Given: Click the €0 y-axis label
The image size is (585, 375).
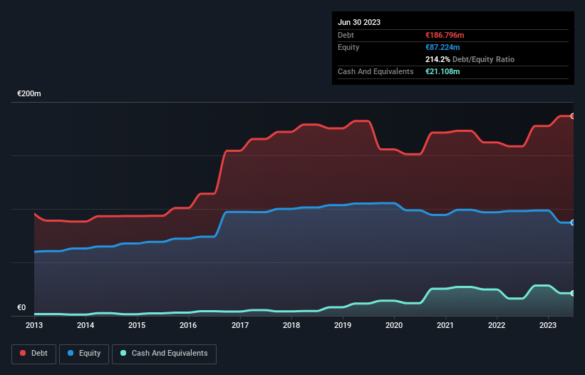Looking at the screenshot, I should [x=21, y=307].
